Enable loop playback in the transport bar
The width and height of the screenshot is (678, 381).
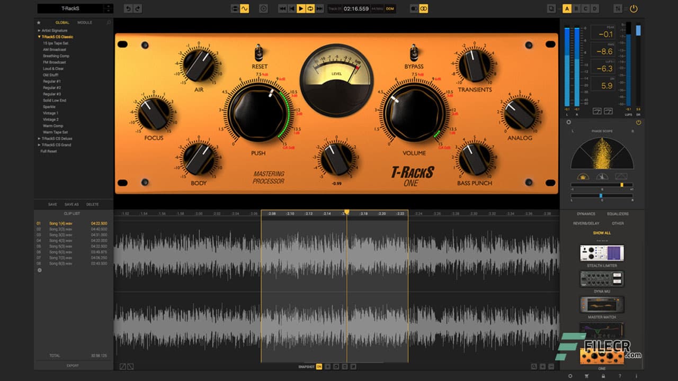pyautogui.click(x=311, y=8)
